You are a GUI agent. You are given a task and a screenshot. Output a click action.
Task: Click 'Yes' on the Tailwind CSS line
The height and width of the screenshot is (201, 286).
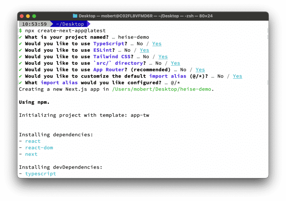[x=163, y=57]
